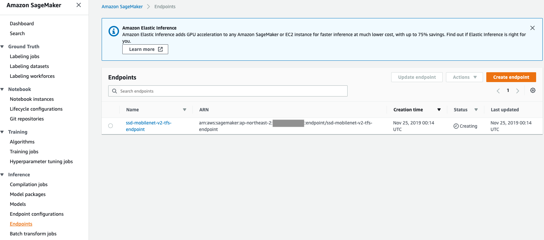
Task: Select the ssd-mobilenet-v2-tfs-endpoint radio button
Action: (x=111, y=126)
